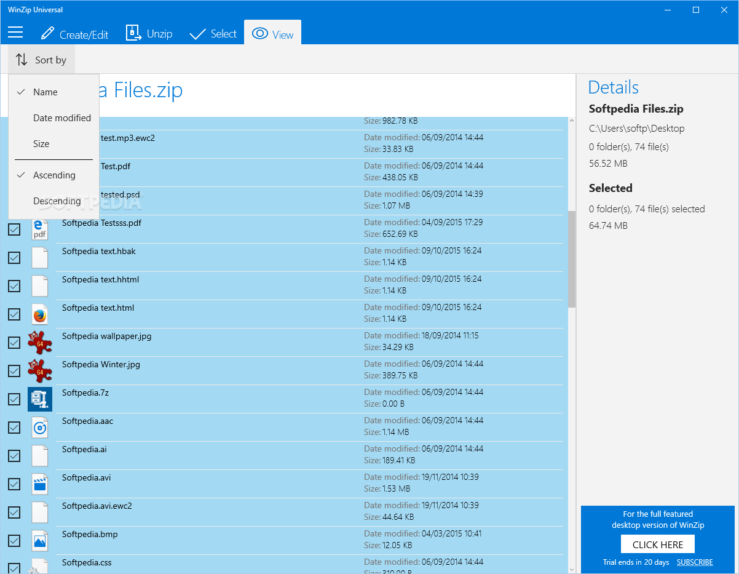The height and width of the screenshot is (574, 739).
Task: Click the Softpedia Files.zip details title
Action: click(x=636, y=109)
